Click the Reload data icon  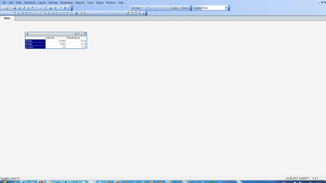pos(28,8)
